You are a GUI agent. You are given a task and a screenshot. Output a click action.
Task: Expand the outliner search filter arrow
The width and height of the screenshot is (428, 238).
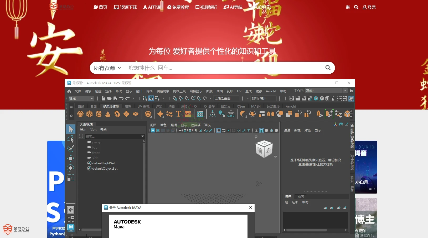143,136
